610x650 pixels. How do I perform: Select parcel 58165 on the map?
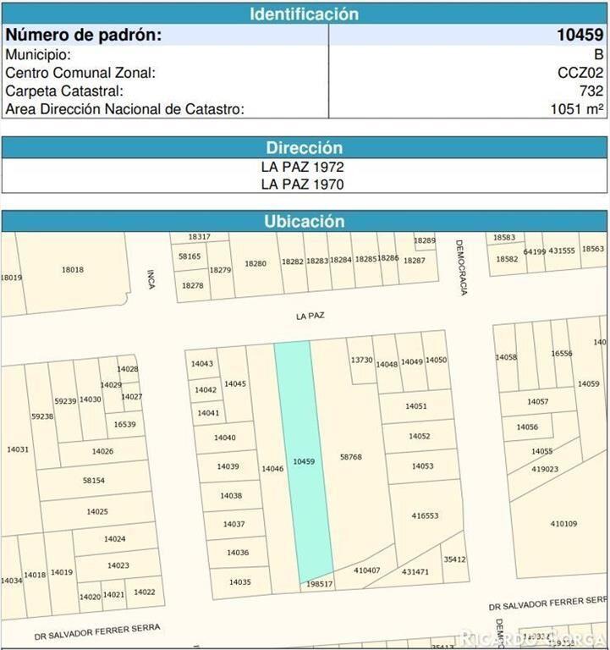[x=190, y=256]
